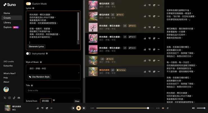208x113 pixels.
Task: Open the Explore BETA page
Action: tap(11, 27)
